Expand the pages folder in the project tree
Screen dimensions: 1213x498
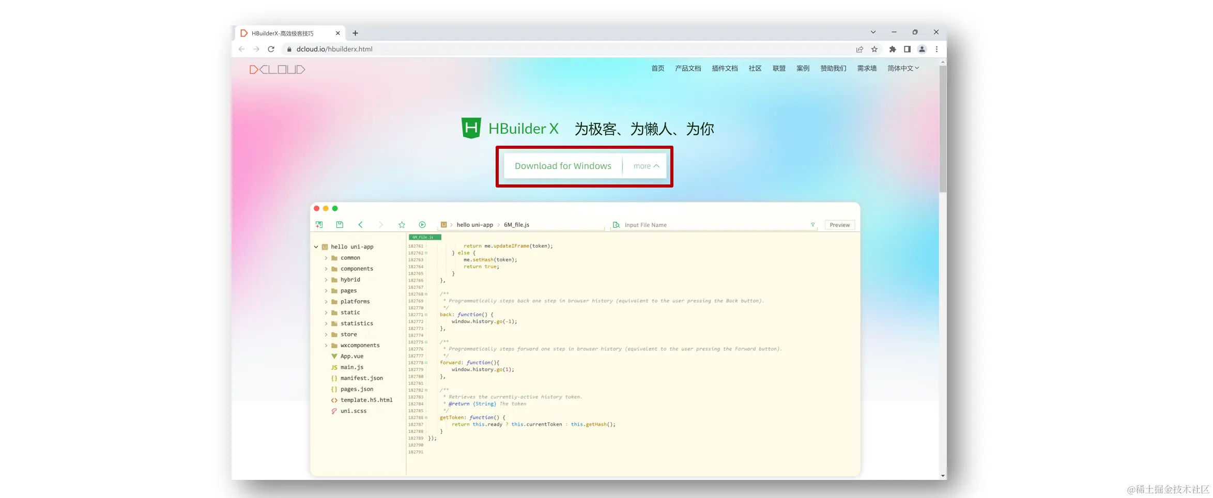[x=326, y=290]
